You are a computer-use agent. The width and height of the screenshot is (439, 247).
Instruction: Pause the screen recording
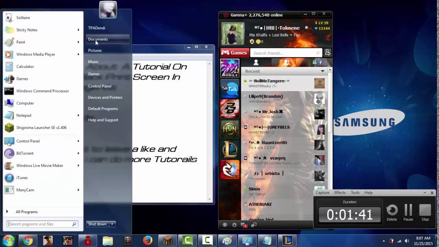[408, 213]
